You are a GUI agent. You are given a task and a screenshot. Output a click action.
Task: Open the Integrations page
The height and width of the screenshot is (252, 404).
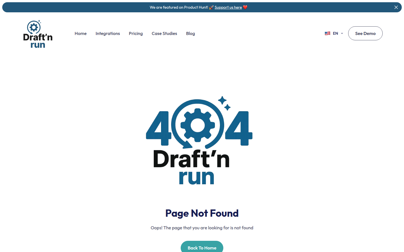click(x=108, y=33)
